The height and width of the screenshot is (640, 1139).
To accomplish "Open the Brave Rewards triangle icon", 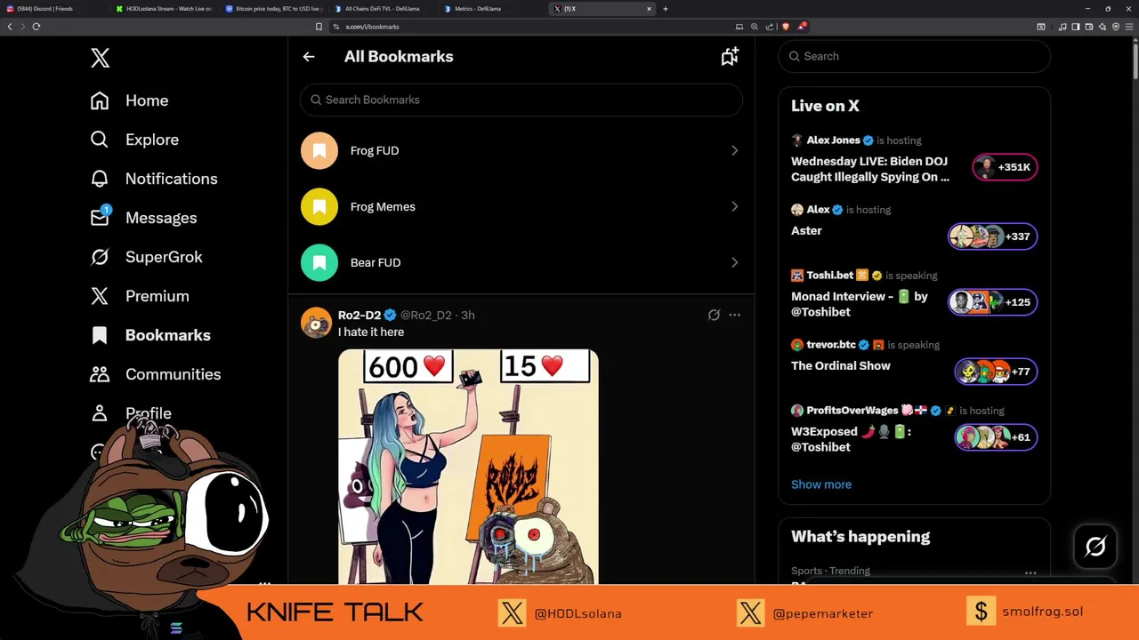I will pyautogui.click(x=801, y=27).
